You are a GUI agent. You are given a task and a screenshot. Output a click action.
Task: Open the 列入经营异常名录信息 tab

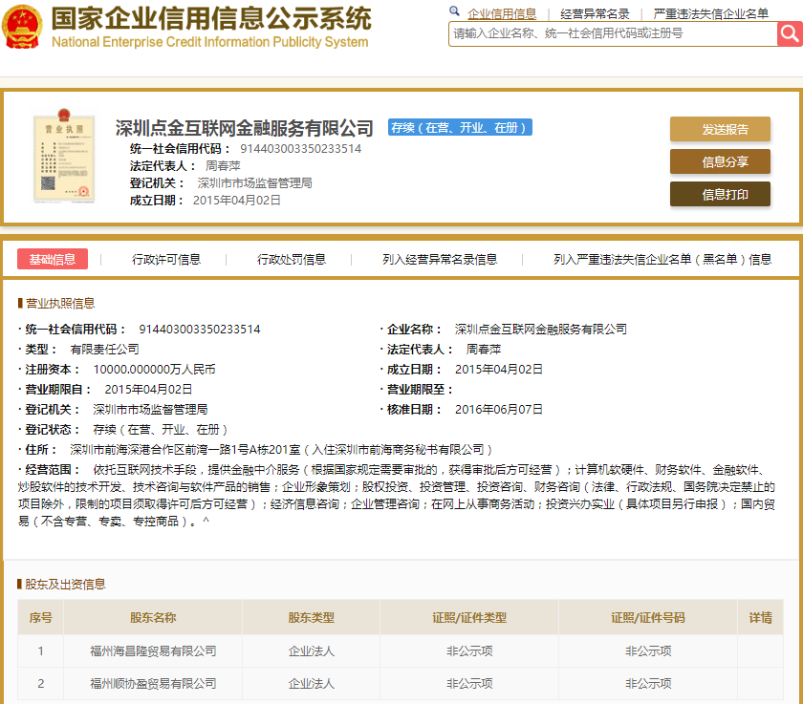[440, 259]
